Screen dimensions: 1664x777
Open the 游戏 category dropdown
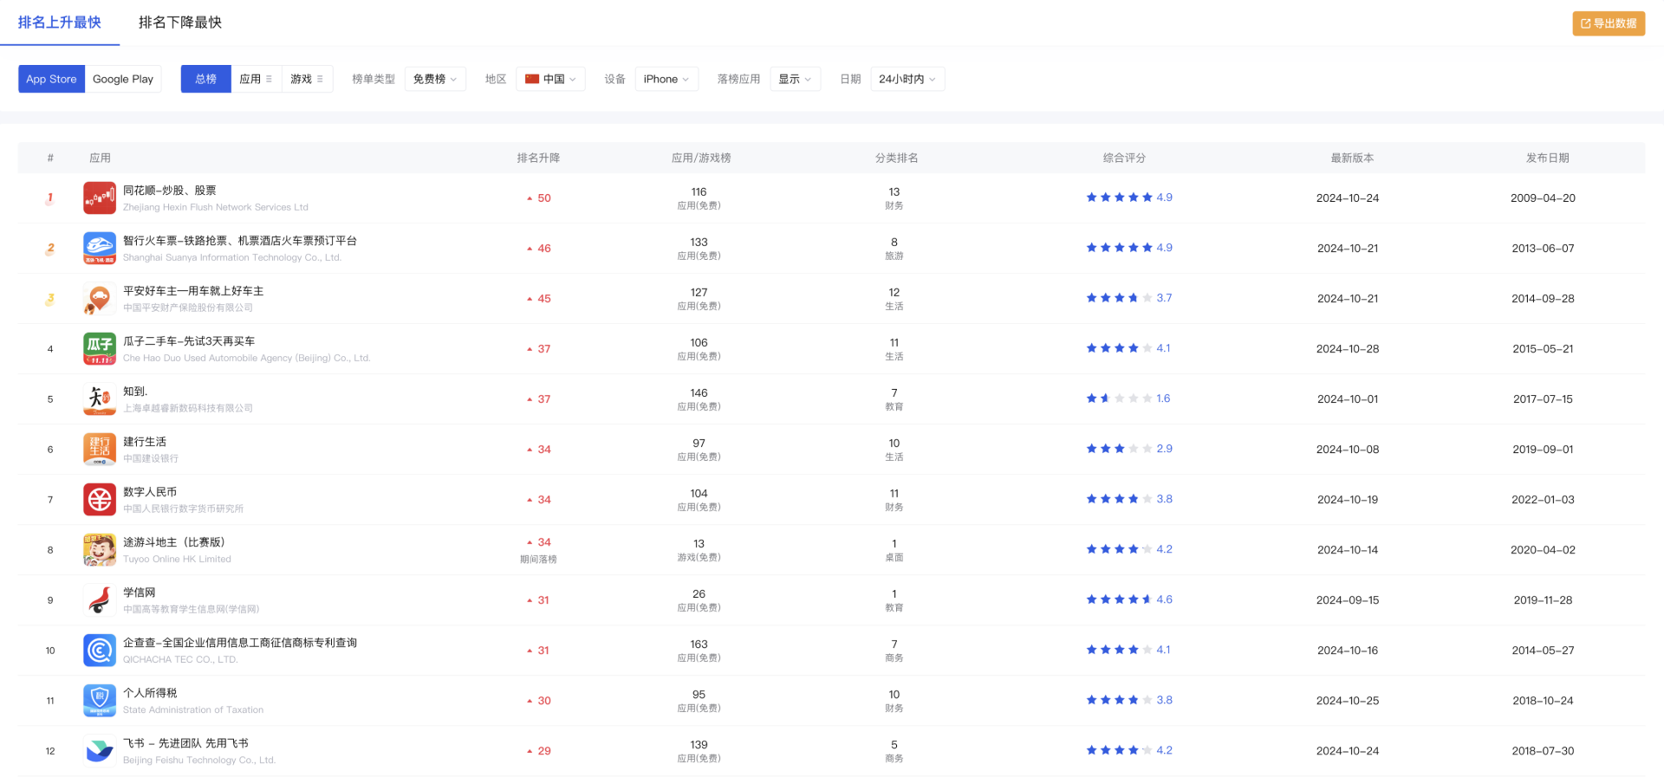coord(308,79)
